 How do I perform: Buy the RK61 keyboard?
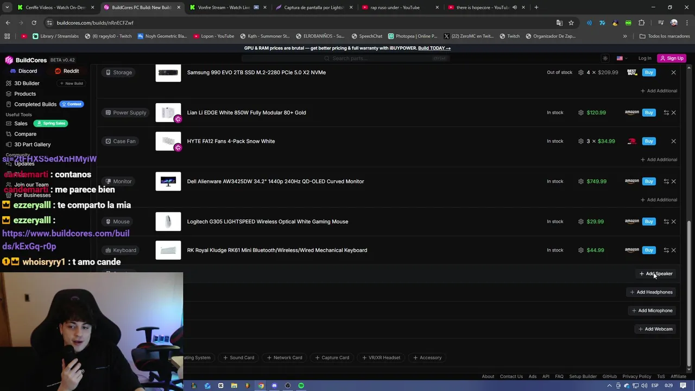pos(649,250)
